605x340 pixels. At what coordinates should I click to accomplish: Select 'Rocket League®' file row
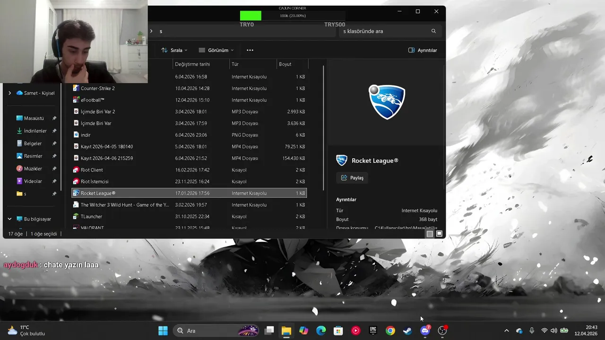189,193
